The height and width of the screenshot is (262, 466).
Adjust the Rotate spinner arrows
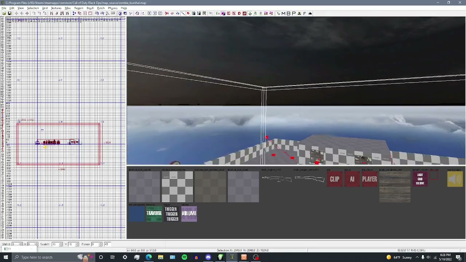coord(101,244)
